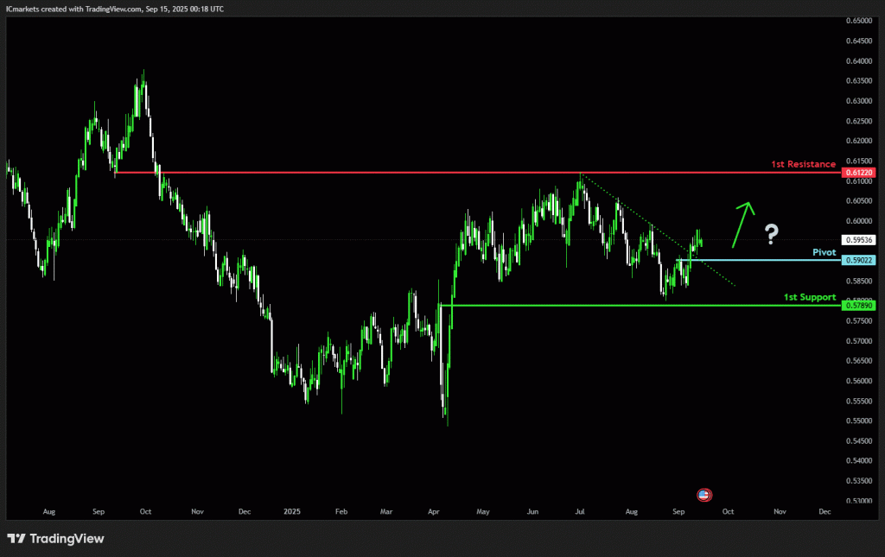Click the white 0.59536 current price tag
Screen dimensions: 885x557
tap(858, 239)
